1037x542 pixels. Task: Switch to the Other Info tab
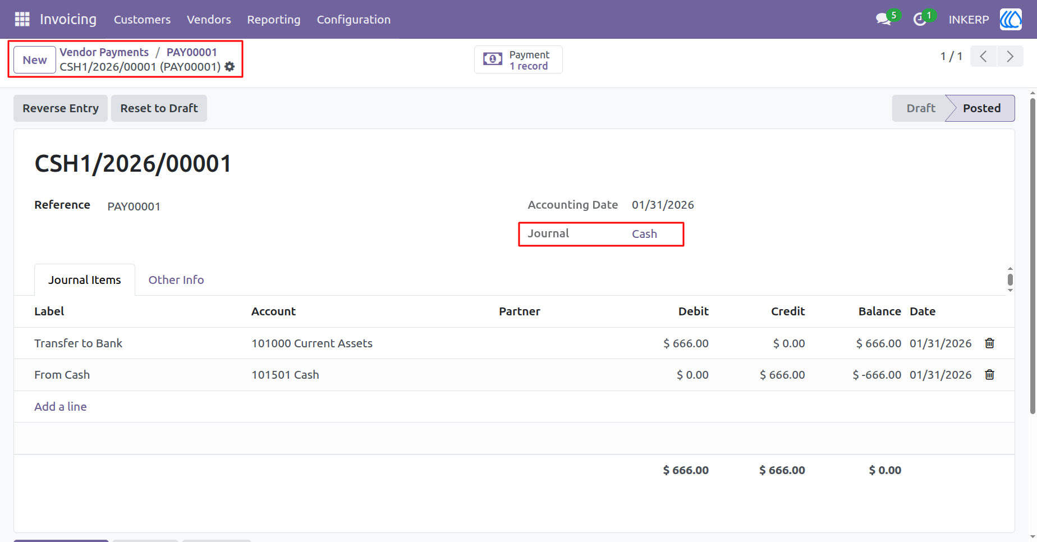point(176,280)
